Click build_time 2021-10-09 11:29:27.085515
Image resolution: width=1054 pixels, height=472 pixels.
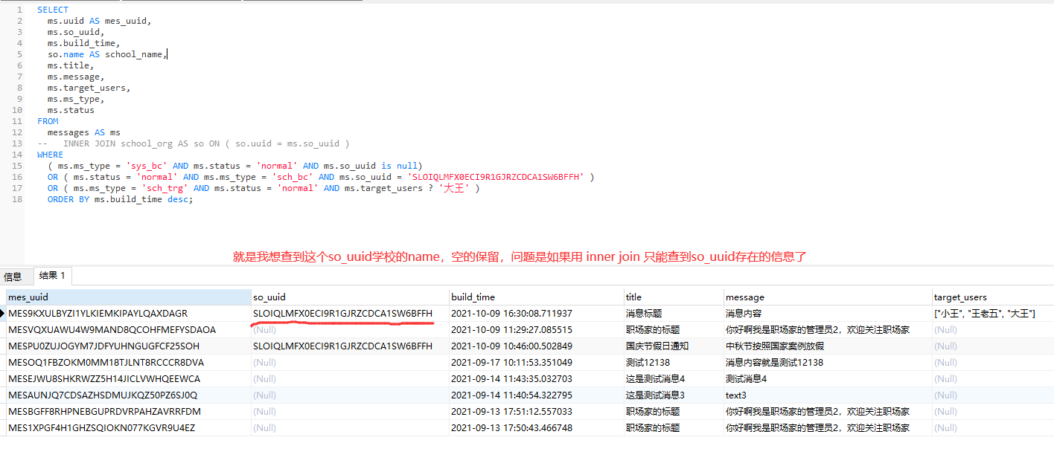pos(536,329)
